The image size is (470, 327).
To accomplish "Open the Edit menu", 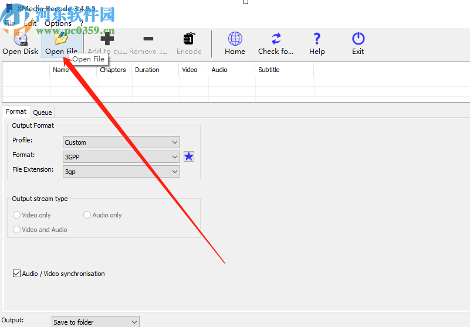I will [x=30, y=23].
